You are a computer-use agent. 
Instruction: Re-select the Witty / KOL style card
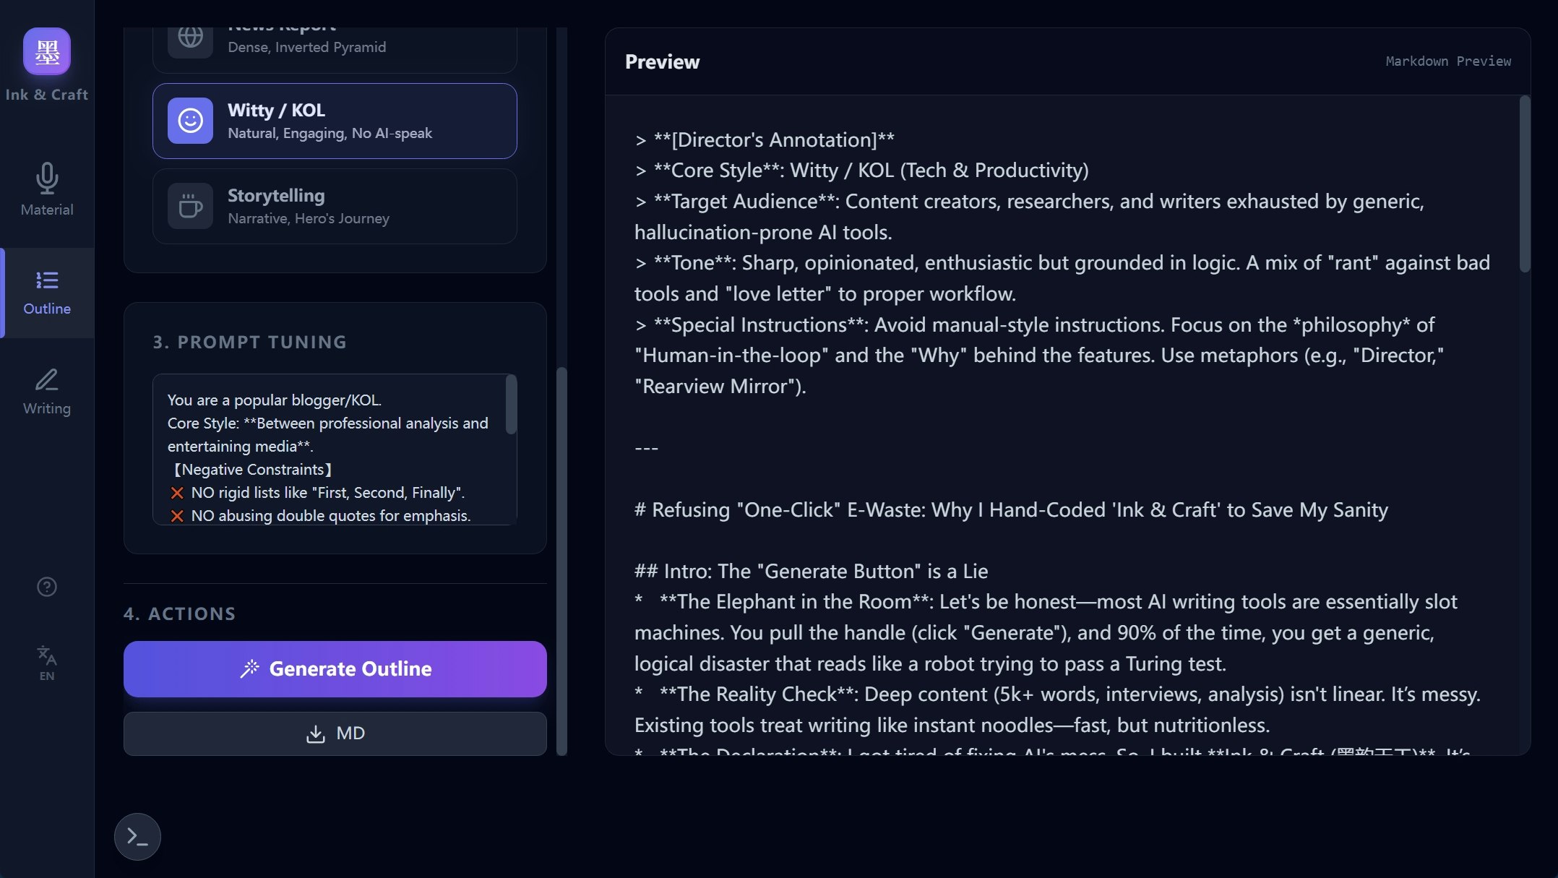[335, 121]
